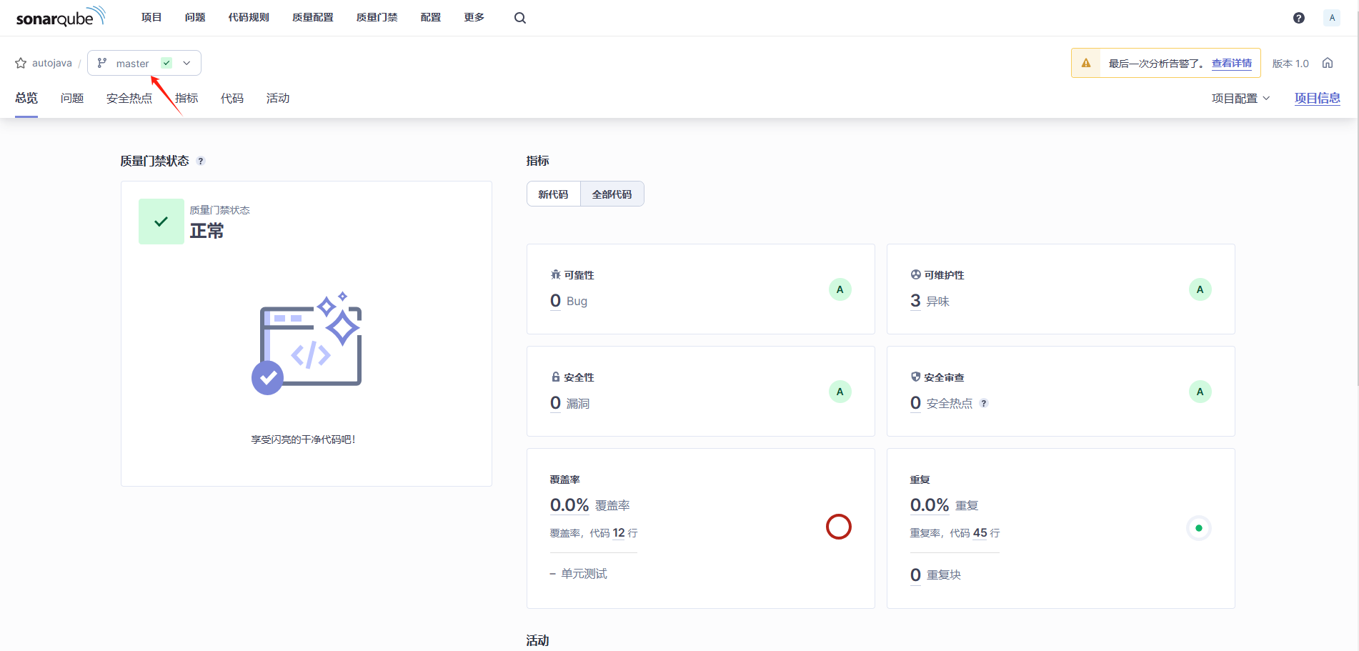1359x651 pixels.
Task: Click the lock icon beside 安全性
Action: click(x=556, y=377)
